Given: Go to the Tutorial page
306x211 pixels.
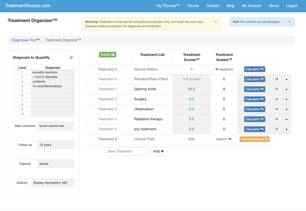Looking at the screenshot, I should click(x=193, y=6).
